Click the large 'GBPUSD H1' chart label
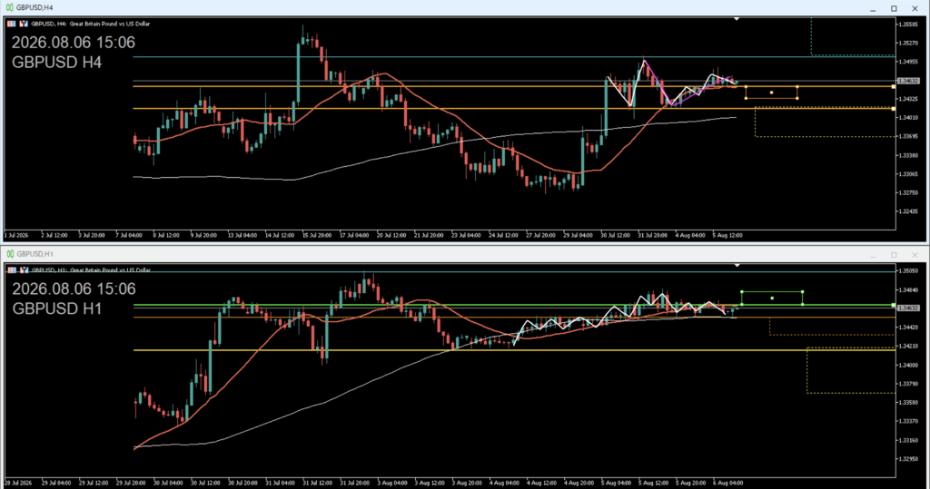 (57, 308)
